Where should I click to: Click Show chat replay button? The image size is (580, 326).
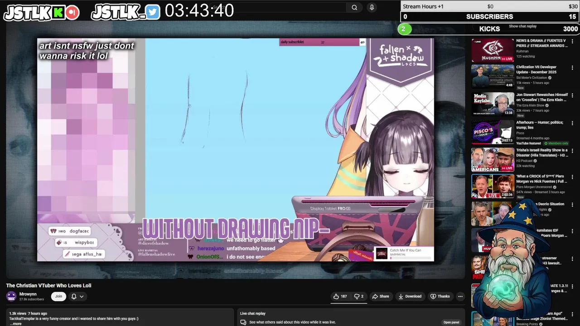pyautogui.click(x=522, y=26)
